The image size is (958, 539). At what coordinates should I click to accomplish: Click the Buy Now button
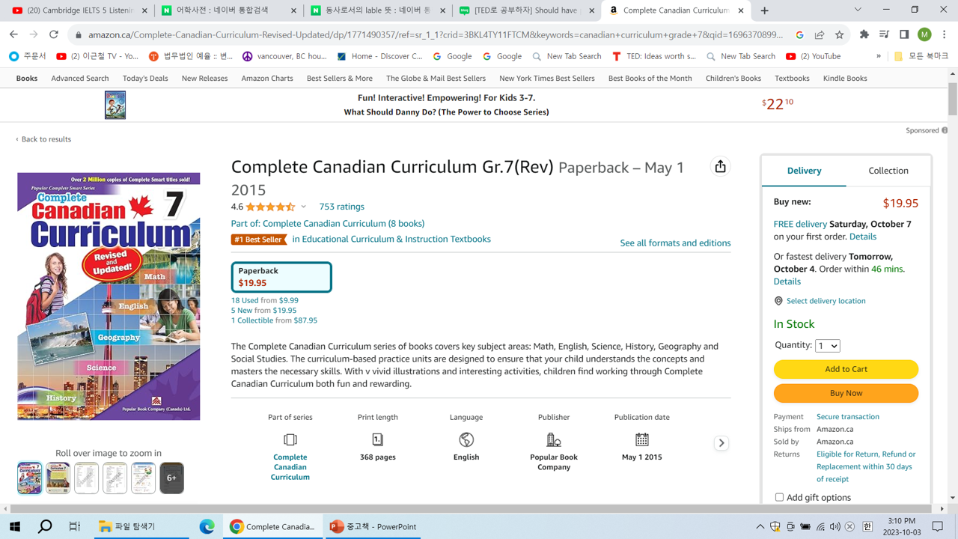click(x=846, y=393)
